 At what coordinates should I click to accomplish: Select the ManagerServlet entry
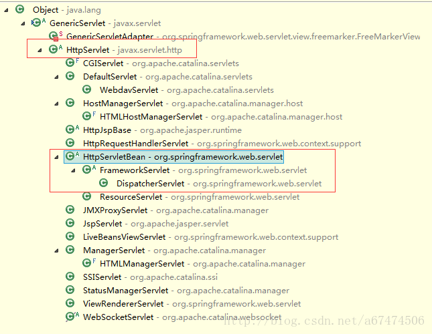coord(174,250)
